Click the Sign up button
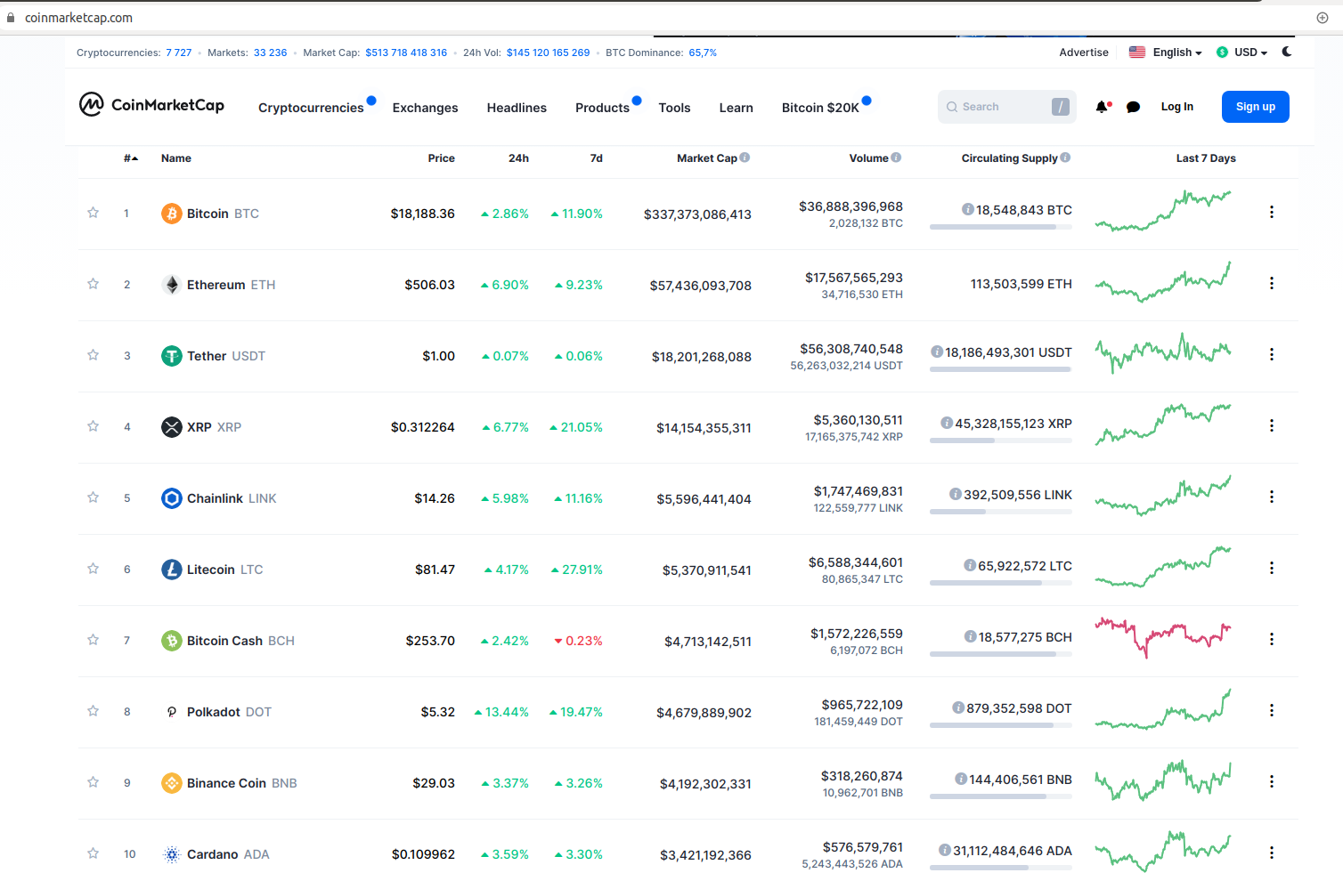 (x=1255, y=107)
